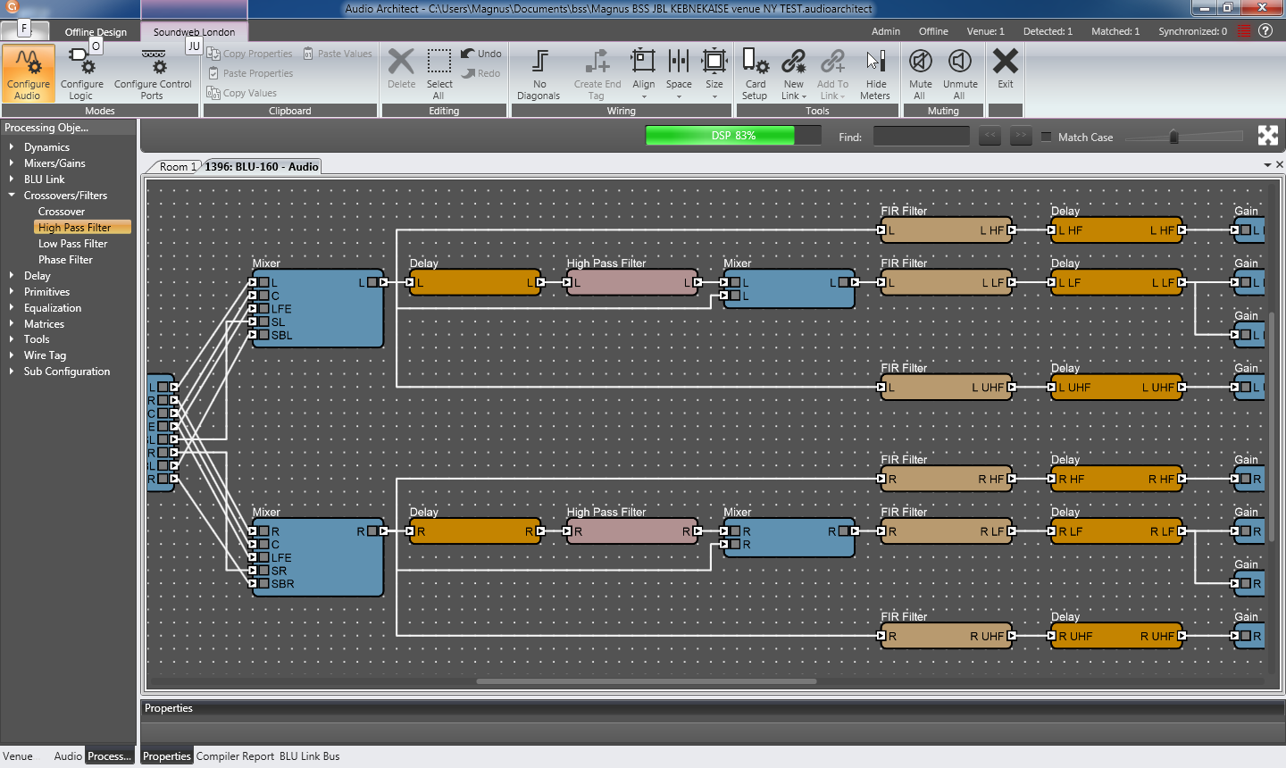The image size is (1286, 768).
Task: Click Copy Values in Clipboard
Action: [242, 93]
